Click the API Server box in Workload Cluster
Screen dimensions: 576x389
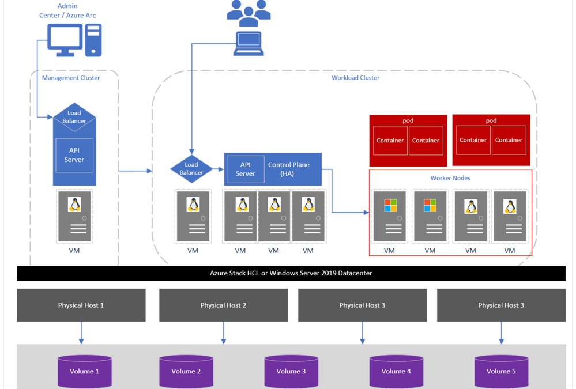246,169
